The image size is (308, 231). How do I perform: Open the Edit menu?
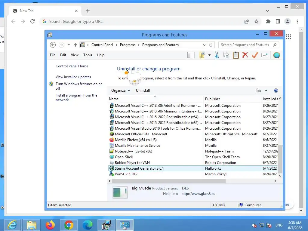click(63, 55)
